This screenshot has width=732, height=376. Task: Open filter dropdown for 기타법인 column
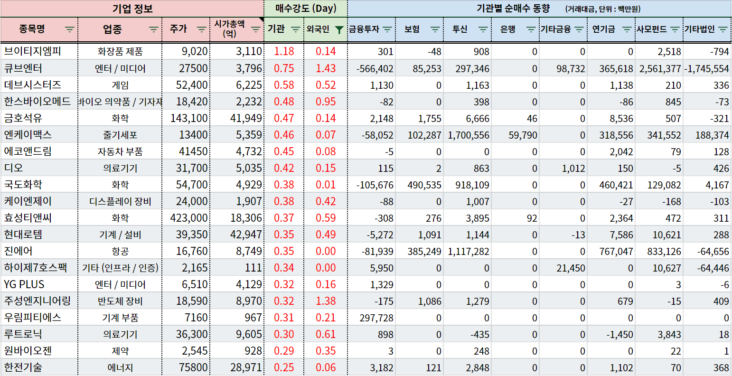723,29
